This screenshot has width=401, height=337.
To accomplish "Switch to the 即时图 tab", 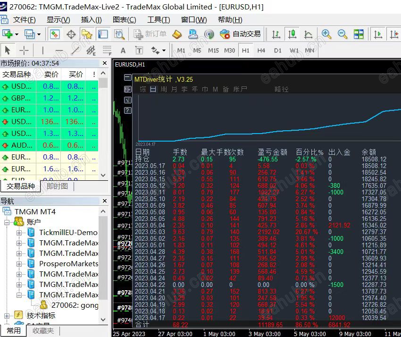I will coord(57,186).
